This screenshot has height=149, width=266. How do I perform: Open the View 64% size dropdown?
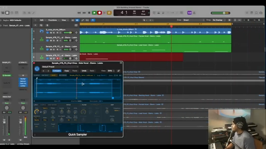pyautogui.click(x=111, y=71)
